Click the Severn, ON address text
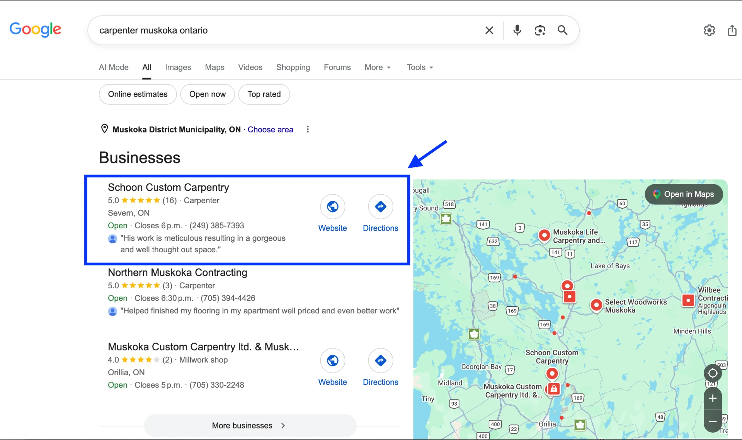This screenshot has width=742, height=440. 128,213
